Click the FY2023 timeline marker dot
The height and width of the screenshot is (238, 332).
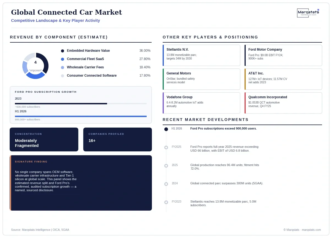click(166, 202)
